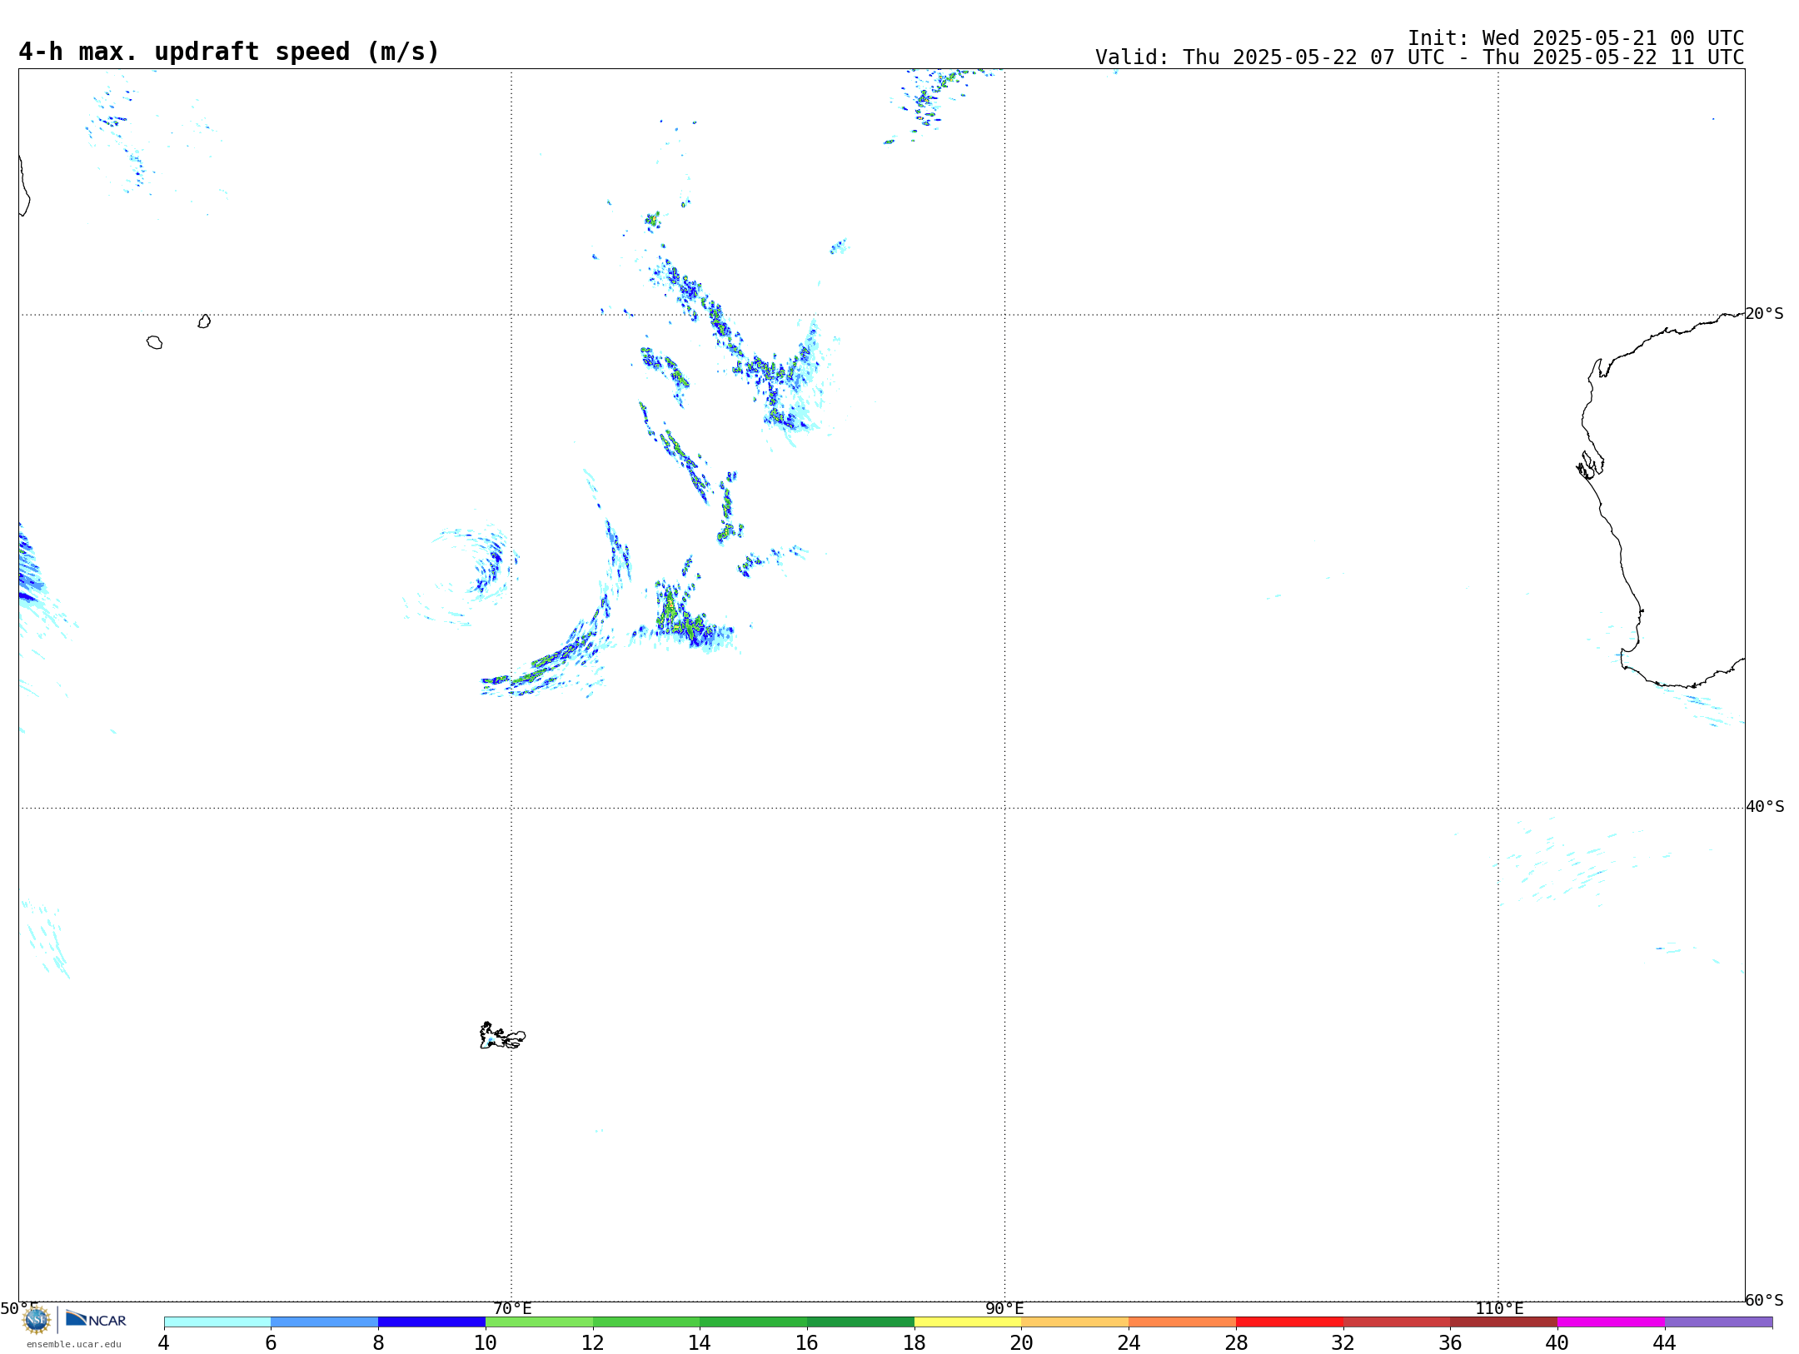Click the ensemble.ucar.edu text
The height and width of the screenshot is (1354, 1799).
click(x=73, y=1344)
